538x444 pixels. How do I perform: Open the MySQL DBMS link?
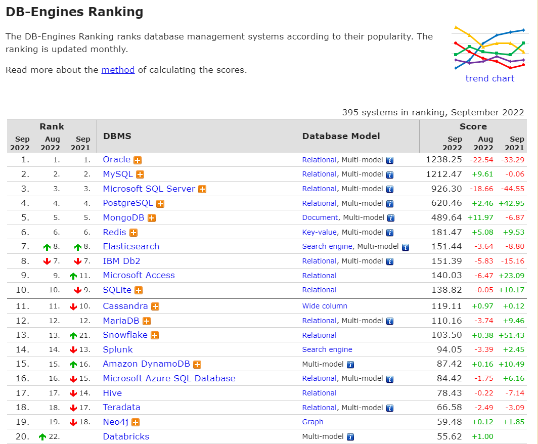coord(118,174)
